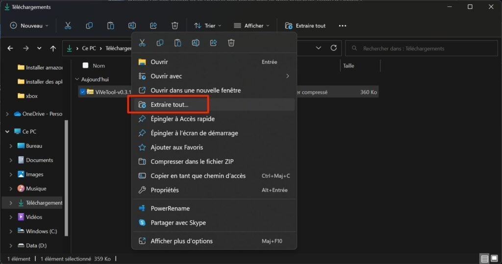Viewport: 502px width, 264px height.
Task: Click the navigation pane vertical scrollbar
Action: pyautogui.click(x=66, y=178)
